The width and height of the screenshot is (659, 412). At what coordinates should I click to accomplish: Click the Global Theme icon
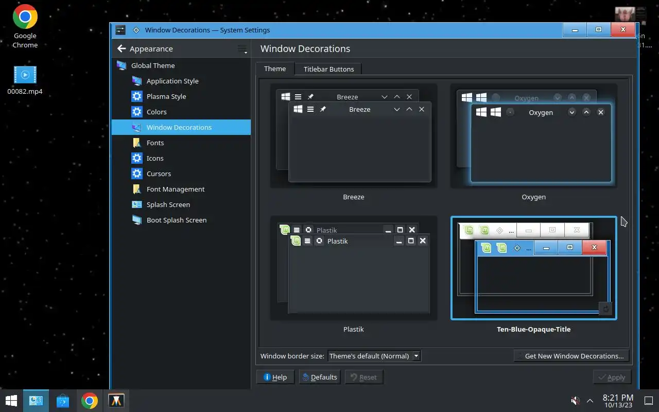pyautogui.click(x=122, y=65)
